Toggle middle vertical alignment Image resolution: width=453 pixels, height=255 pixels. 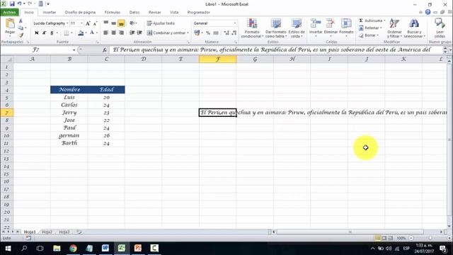click(x=113, y=23)
